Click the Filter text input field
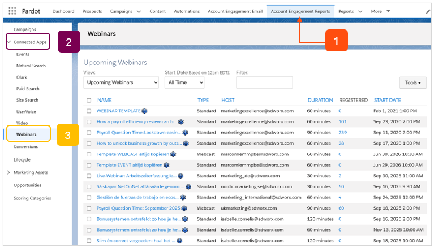Screen dimensions: 434x248 tap(264, 82)
